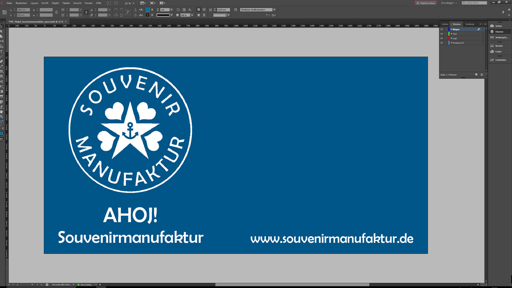Close the PVC_Plakat_Souvenirmanufaktur_quer.indd tab
The image size is (512, 288).
click(x=66, y=21)
